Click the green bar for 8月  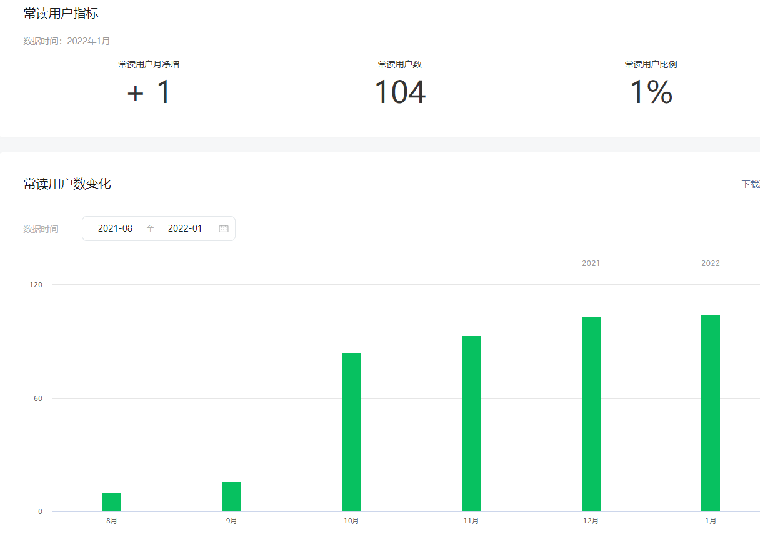point(112,503)
